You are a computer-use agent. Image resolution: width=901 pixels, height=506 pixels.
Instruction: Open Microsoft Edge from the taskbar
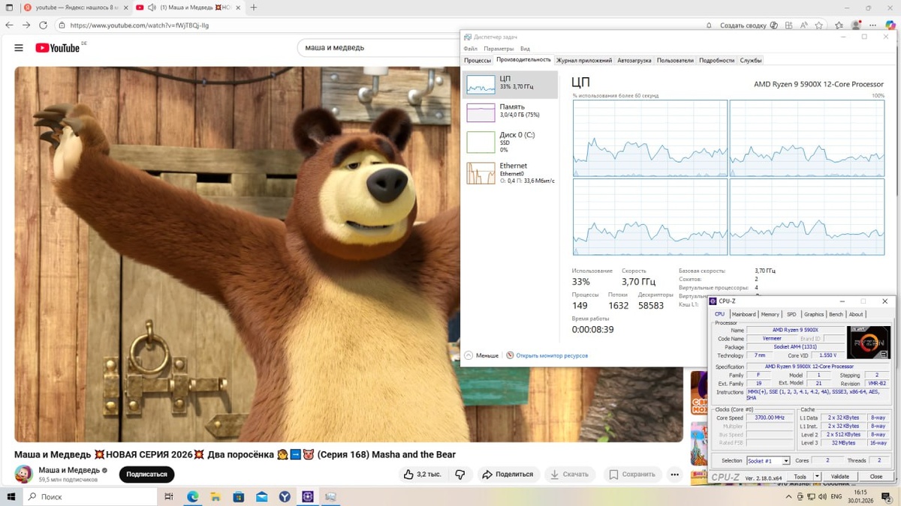192,496
